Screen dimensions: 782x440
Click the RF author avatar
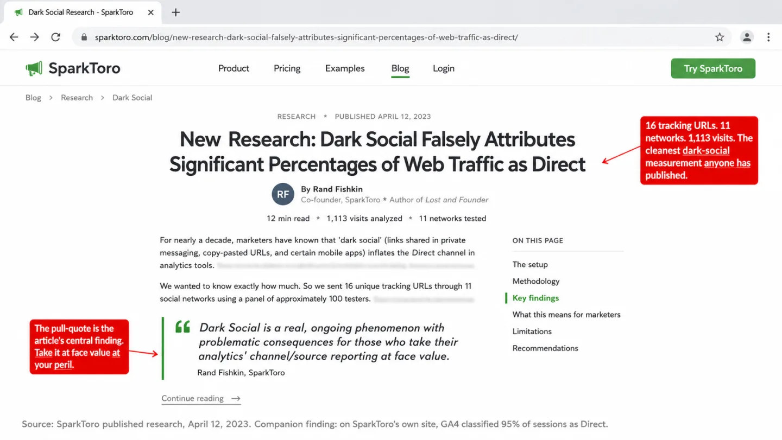[283, 194]
